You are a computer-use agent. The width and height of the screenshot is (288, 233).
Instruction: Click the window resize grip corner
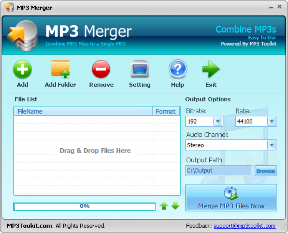coord(283,227)
